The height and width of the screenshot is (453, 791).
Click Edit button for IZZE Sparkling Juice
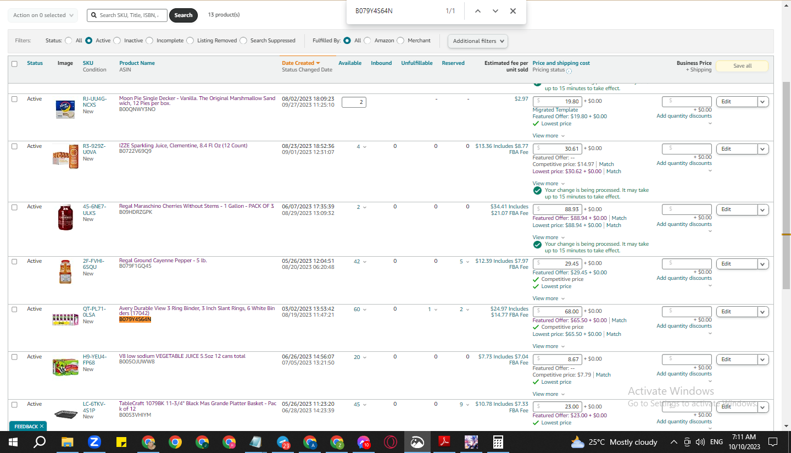click(x=737, y=149)
